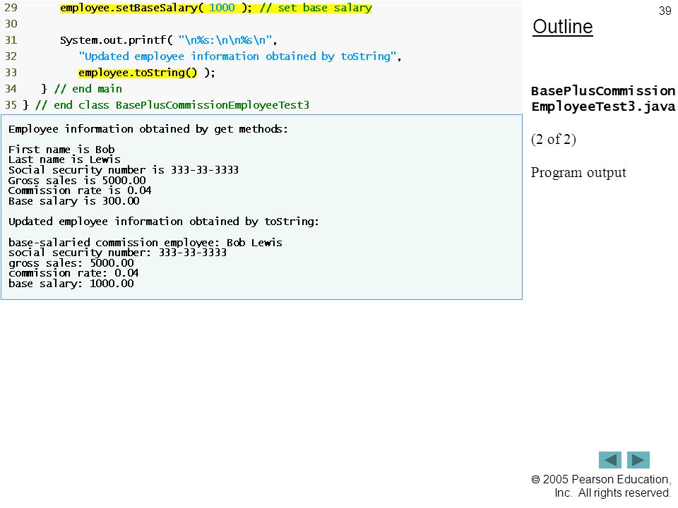Click line number 29
Image resolution: width=678 pixels, height=508 pixels.
tap(11, 8)
